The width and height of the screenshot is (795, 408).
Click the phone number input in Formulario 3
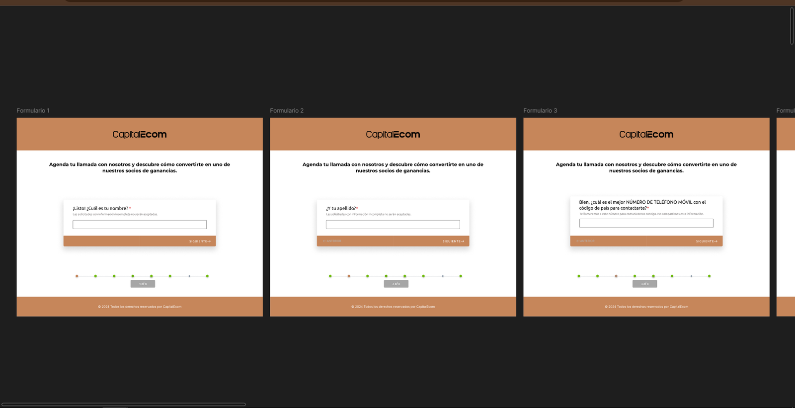pos(646,224)
